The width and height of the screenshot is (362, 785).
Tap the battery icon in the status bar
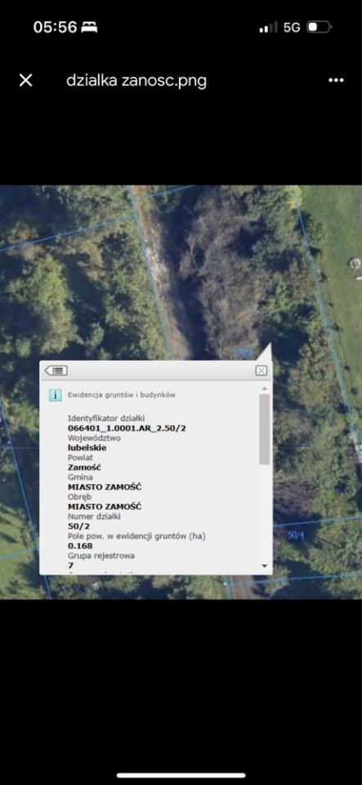click(x=319, y=27)
